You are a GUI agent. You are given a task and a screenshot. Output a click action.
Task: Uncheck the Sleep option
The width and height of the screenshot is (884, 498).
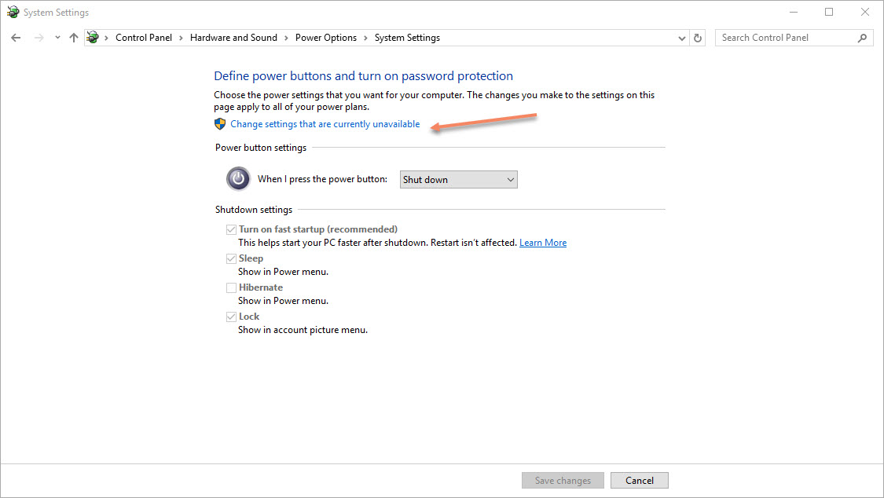pos(232,258)
